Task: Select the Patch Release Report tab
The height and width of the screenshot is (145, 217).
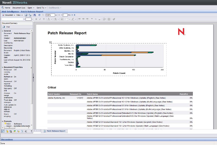Action: (x=55, y=131)
